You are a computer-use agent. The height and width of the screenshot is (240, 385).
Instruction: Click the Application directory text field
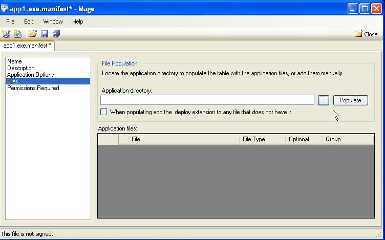click(207, 100)
